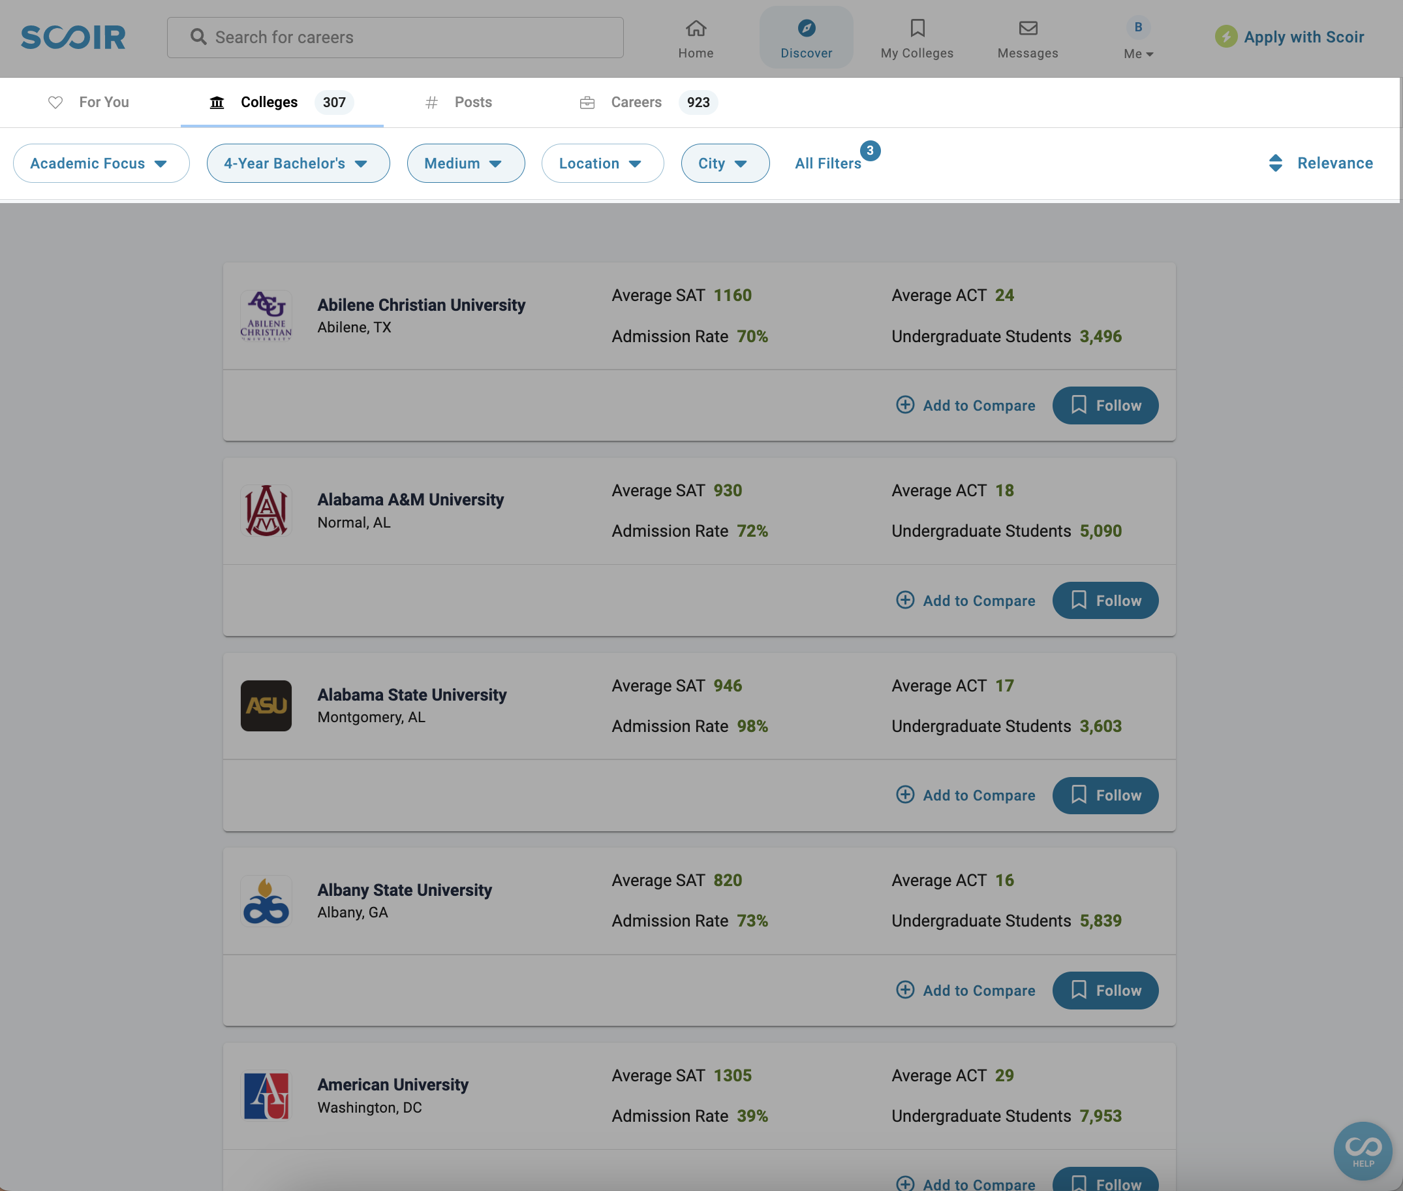The height and width of the screenshot is (1191, 1403).
Task: Click plus icon for Albany State compare
Action: tap(905, 989)
